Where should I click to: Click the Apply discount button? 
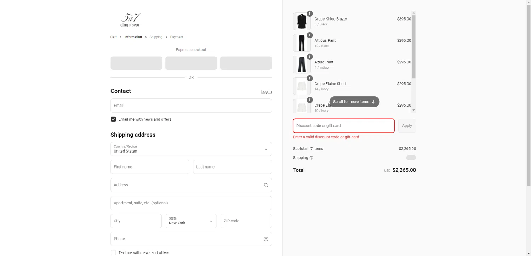pyautogui.click(x=407, y=126)
